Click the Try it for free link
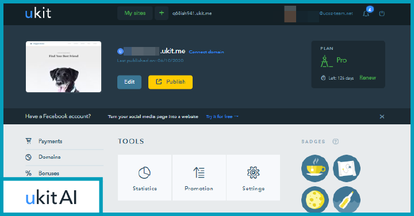Screen dimensions: 414x216 [x=223, y=116]
